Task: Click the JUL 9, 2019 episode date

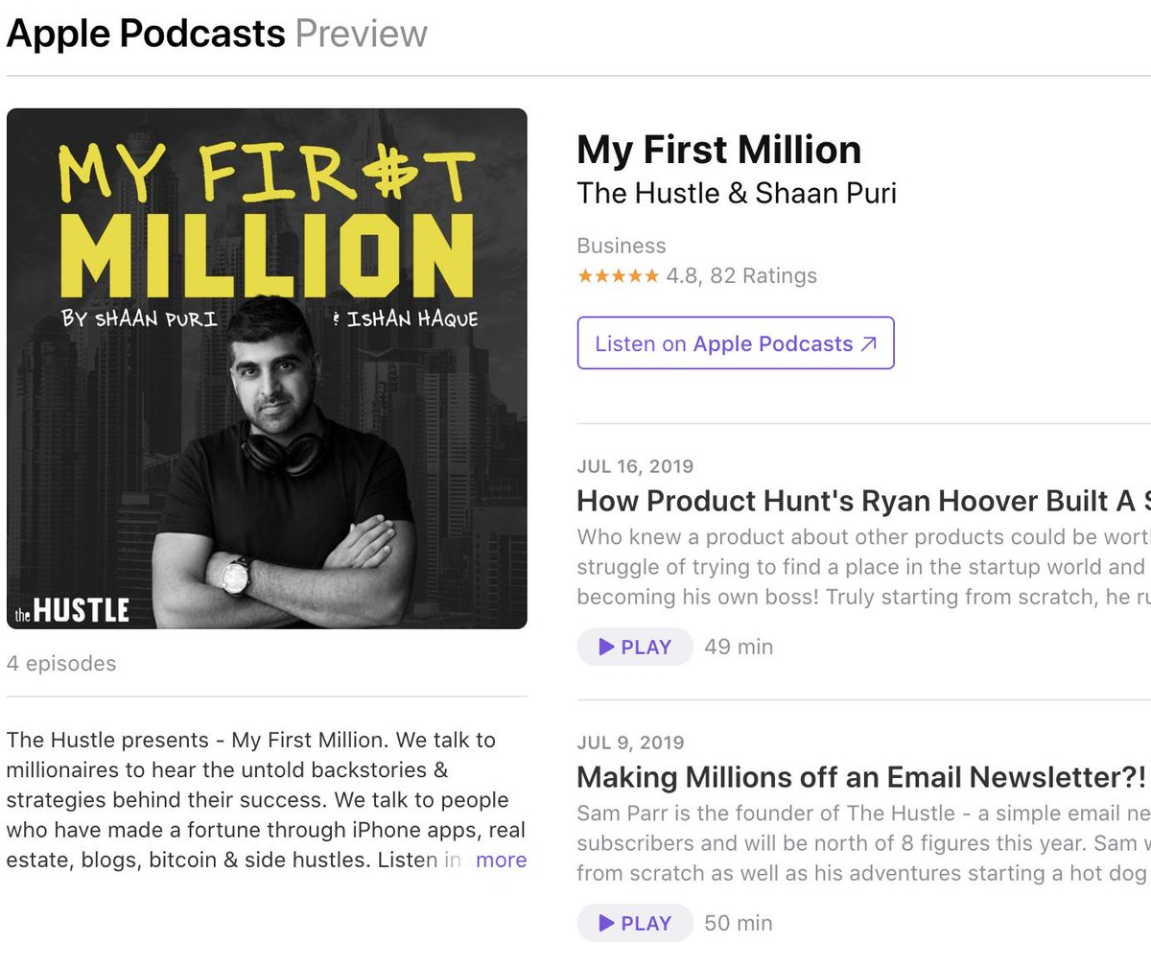Action: tap(630, 743)
